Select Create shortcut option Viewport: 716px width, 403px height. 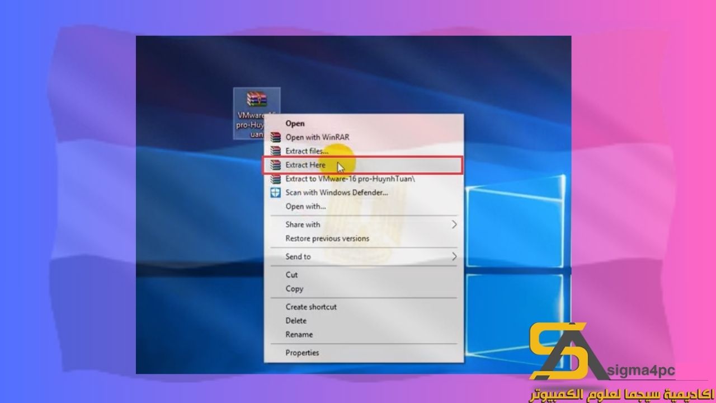click(x=311, y=307)
